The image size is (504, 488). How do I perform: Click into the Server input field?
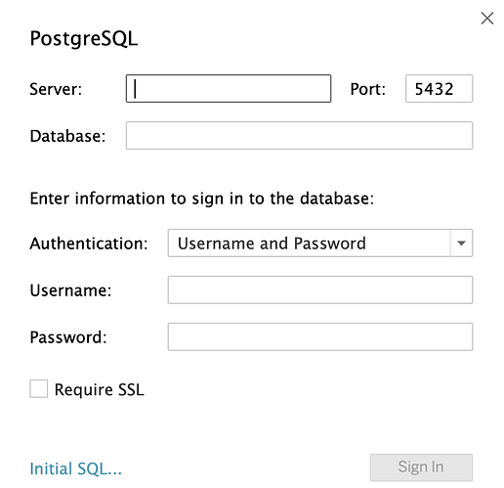229,89
